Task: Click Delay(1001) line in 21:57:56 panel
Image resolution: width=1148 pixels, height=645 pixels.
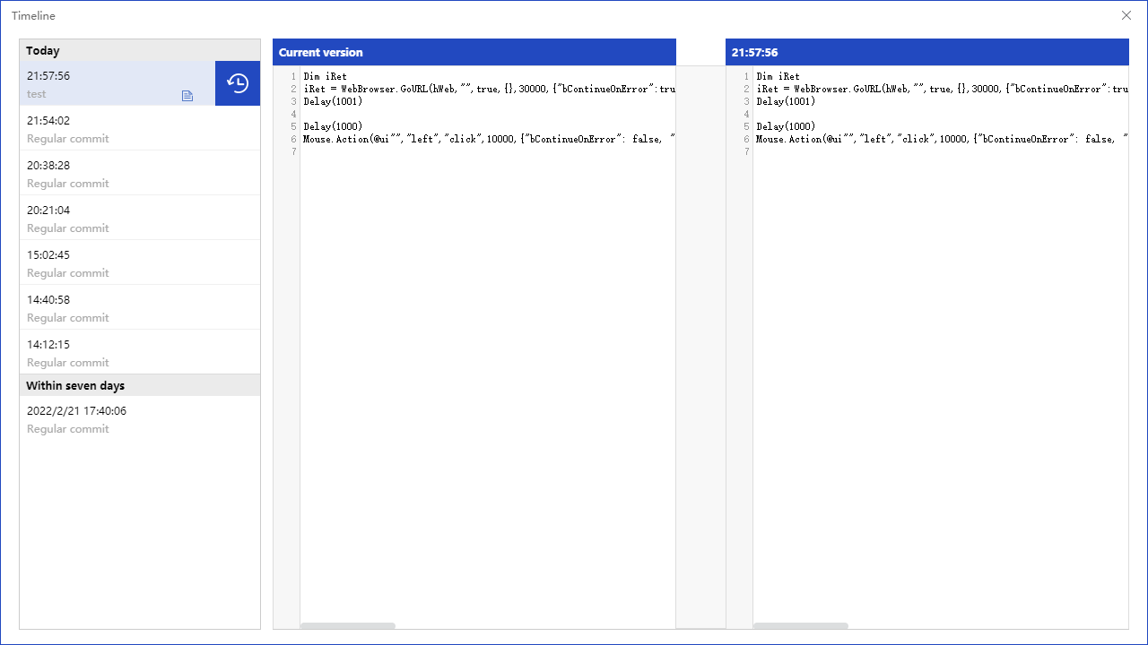Action: [786, 101]
